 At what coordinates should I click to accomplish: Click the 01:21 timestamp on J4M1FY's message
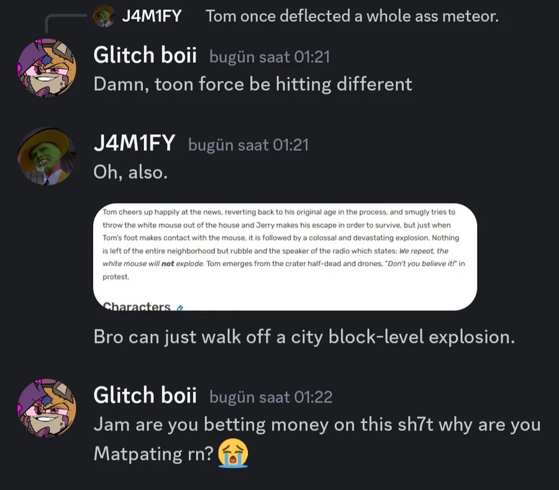(x=248, y=146)
